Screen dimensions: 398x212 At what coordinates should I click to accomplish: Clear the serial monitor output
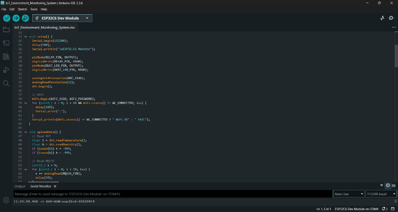(394, 185)
